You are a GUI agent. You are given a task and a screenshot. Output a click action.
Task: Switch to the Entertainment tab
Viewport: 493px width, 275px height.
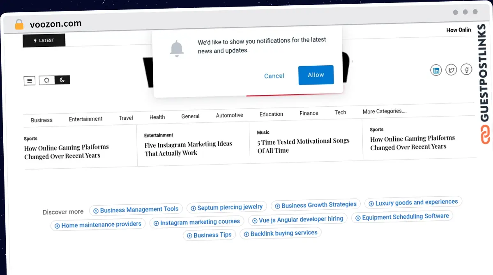click(x=85, y=119)
